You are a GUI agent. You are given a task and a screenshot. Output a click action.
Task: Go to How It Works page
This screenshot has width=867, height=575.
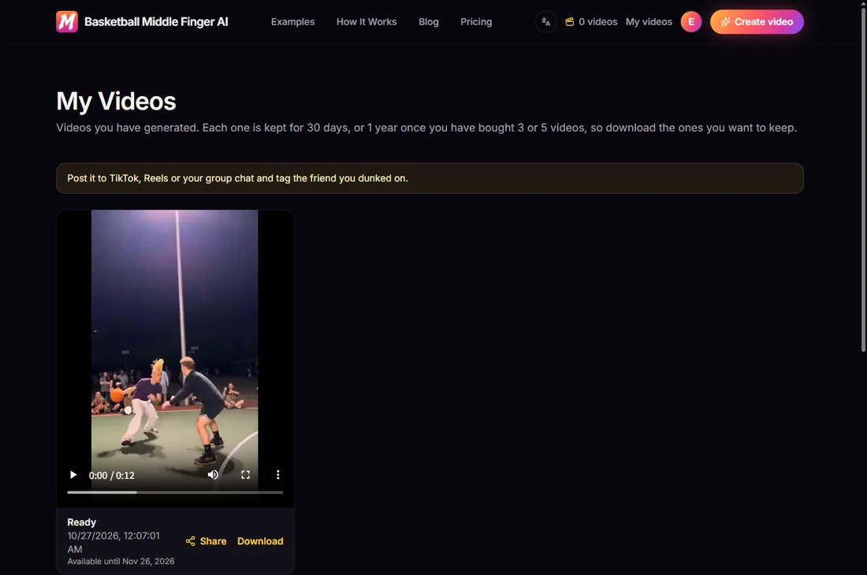point(367,21)
